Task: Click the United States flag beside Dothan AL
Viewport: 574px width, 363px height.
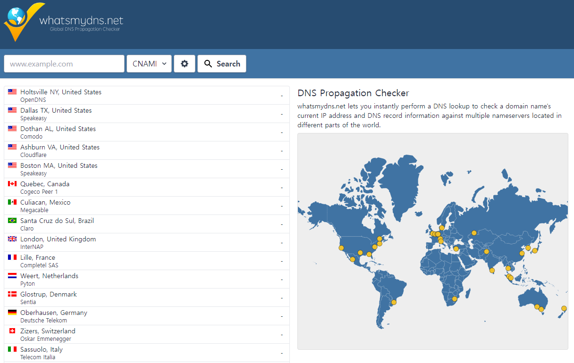Action: coord(12,129)
